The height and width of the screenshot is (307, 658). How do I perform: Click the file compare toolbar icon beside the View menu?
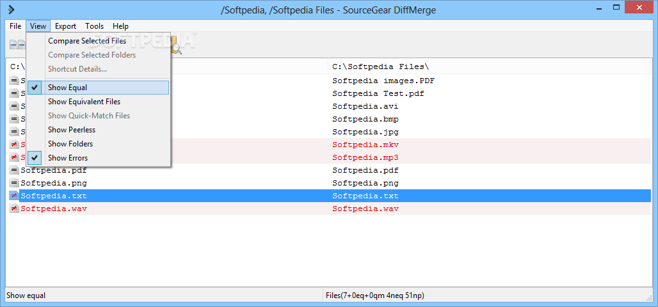pos(17,45)
